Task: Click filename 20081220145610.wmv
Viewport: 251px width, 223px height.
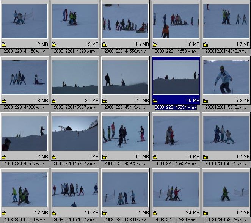Action: (x=226, y=107)
